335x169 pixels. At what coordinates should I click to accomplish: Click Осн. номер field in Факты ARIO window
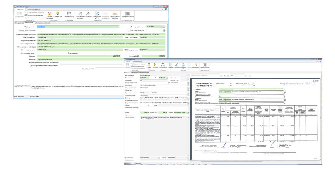click(x=92, y=53)
